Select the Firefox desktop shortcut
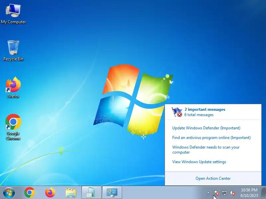This screenshot has height=199, width=266. point(13,88)
